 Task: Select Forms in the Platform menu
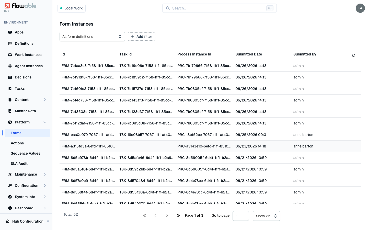click(27, 133)
